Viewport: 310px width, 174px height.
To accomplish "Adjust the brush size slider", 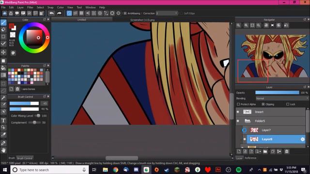I will [24, 103].
